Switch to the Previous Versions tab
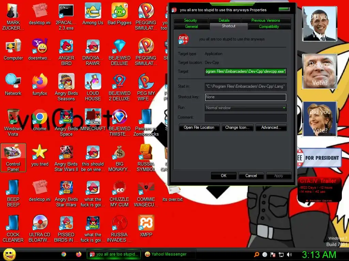The image size is (349, 261). pyautogui.click(x=266, y=20)
